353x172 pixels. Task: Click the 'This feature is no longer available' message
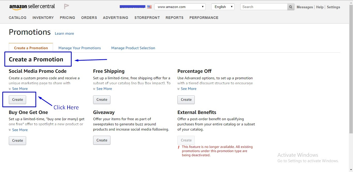click(217, 151)
